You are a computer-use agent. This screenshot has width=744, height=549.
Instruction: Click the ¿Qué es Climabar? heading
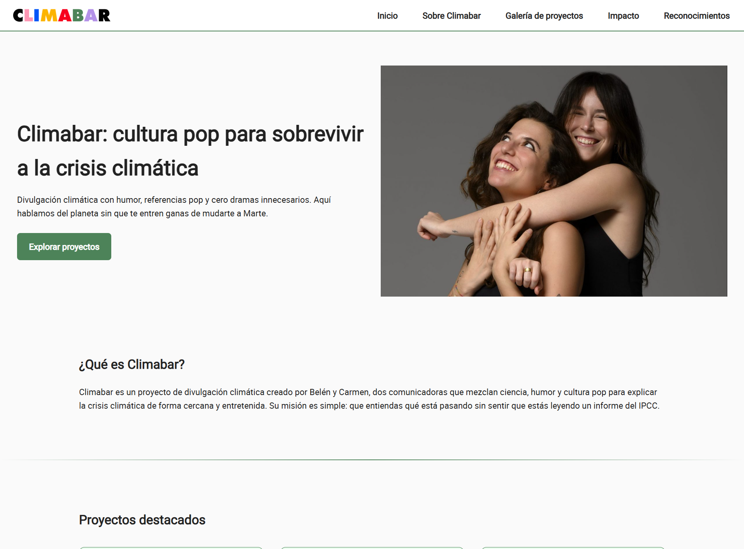click(132, 364)
